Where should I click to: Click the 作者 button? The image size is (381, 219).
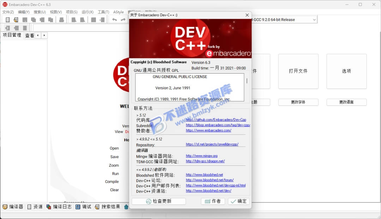click(x=213, y=201)
